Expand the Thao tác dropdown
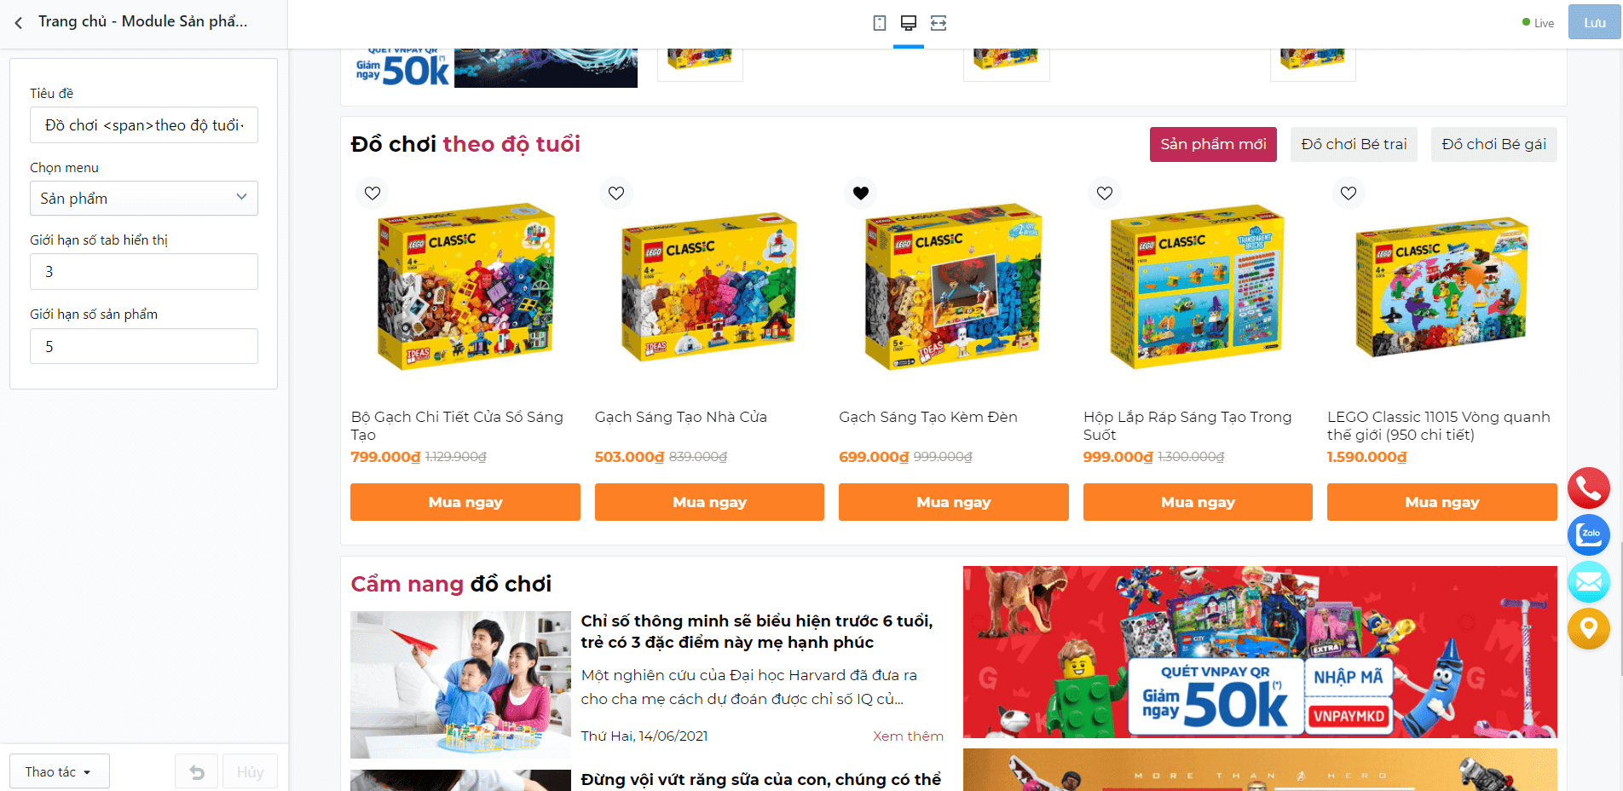The image size is (1623, 791). (x=60, y=772)
